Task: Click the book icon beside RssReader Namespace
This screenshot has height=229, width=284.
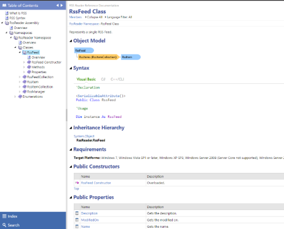Action: (16, 38)
